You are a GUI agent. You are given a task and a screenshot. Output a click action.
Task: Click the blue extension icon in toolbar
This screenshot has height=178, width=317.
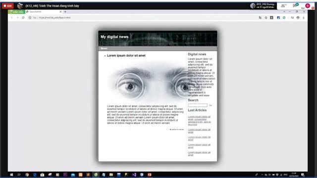(278, 18)
